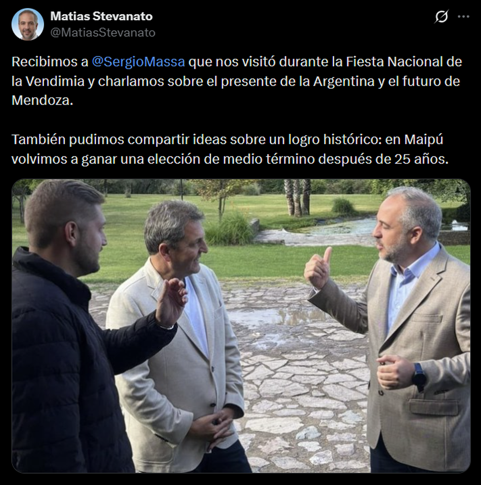Click the Grok slashed-circle icon
Image resolution: width=481 pixels, height=485 pixels.
point(441,17)
